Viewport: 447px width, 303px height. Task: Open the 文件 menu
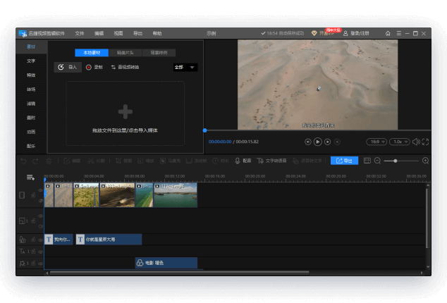click(79, 33)
